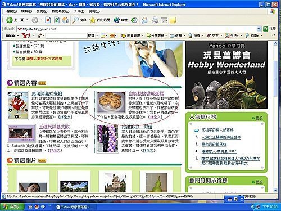The width and height of the screenshot is (281, 211).
Task: Click the Mail envelope icon
Action: (144, 20)
